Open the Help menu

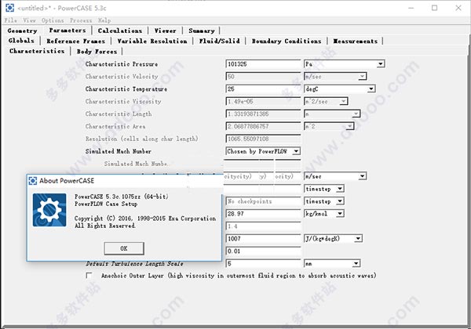click(x=104, y=20)
